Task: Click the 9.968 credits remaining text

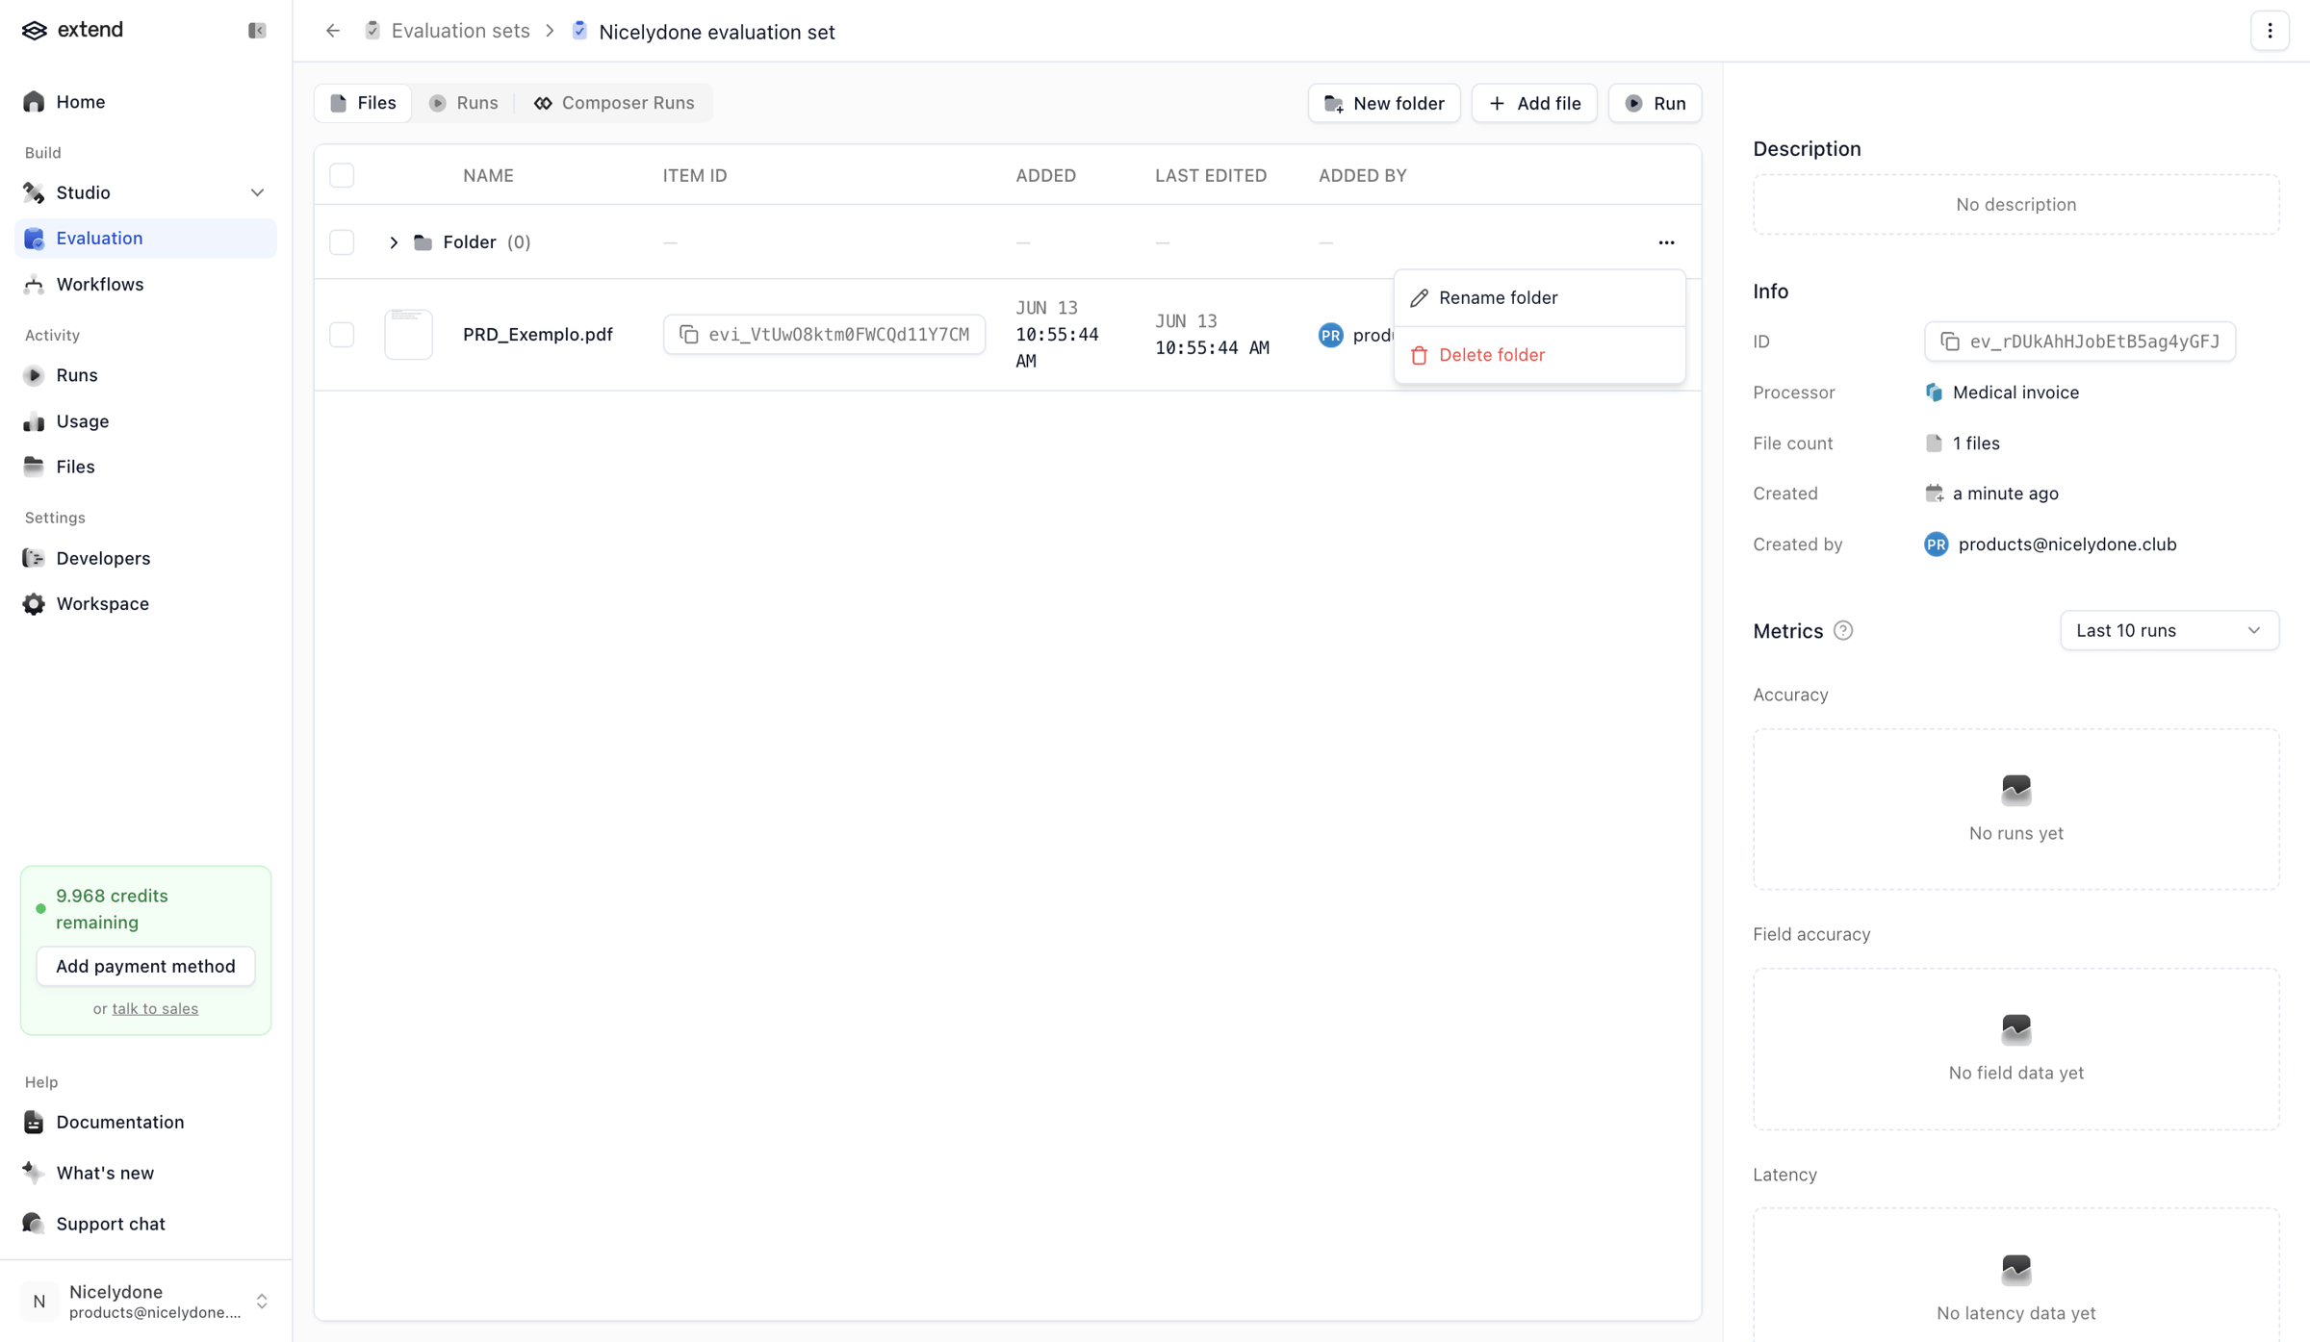Action: point(112,909)
